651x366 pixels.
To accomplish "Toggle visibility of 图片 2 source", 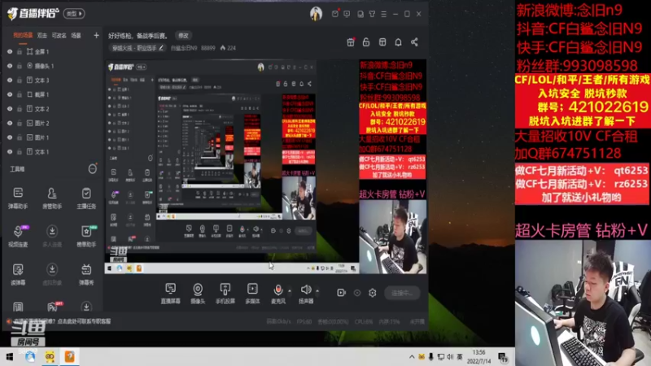I will 10,124.
